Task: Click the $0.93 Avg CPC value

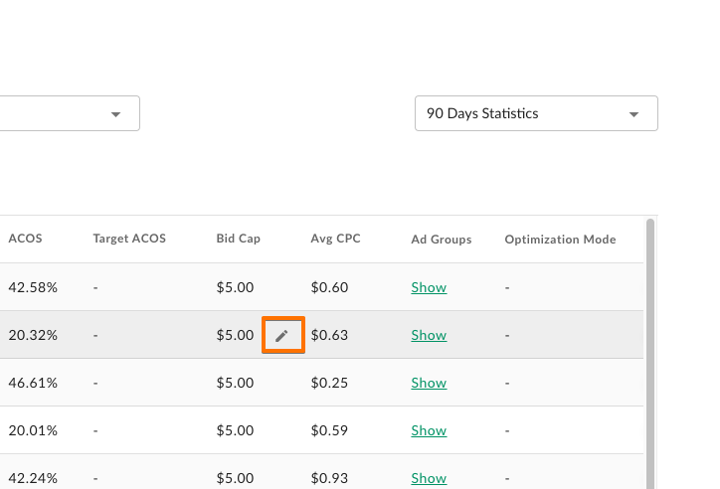Action: 329,478
